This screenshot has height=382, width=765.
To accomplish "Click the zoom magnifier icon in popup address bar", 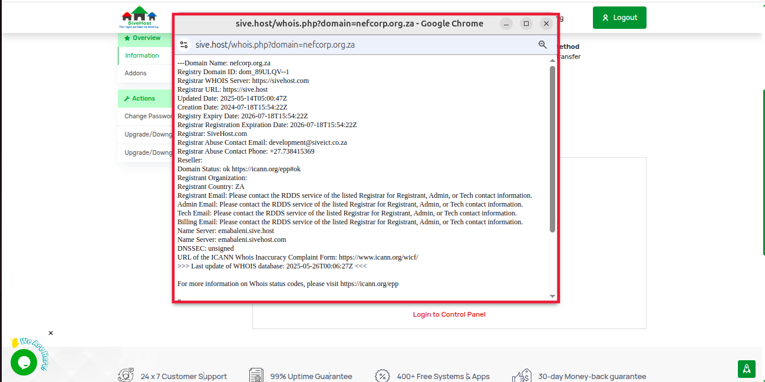I will click(x=543, y=45).
